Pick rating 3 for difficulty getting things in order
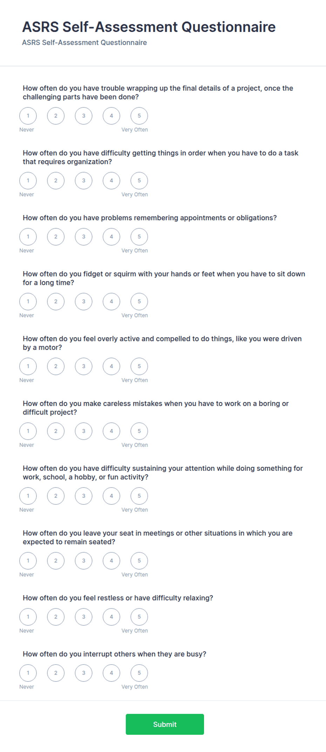Viewport: 326px width, 752px height. click(x=83, y=181)
